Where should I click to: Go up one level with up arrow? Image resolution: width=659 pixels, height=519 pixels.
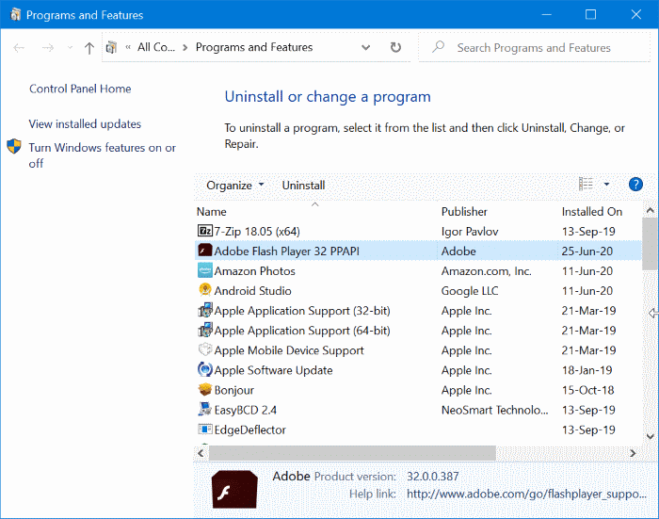pos(88,47)
